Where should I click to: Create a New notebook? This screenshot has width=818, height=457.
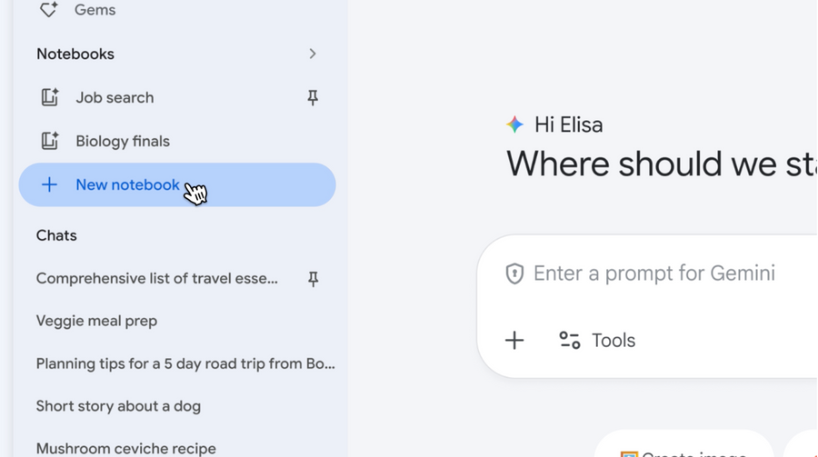(x=128, y=184)
